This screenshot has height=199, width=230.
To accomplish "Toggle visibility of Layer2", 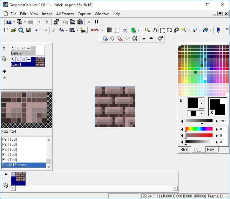I will click(13, 48).
